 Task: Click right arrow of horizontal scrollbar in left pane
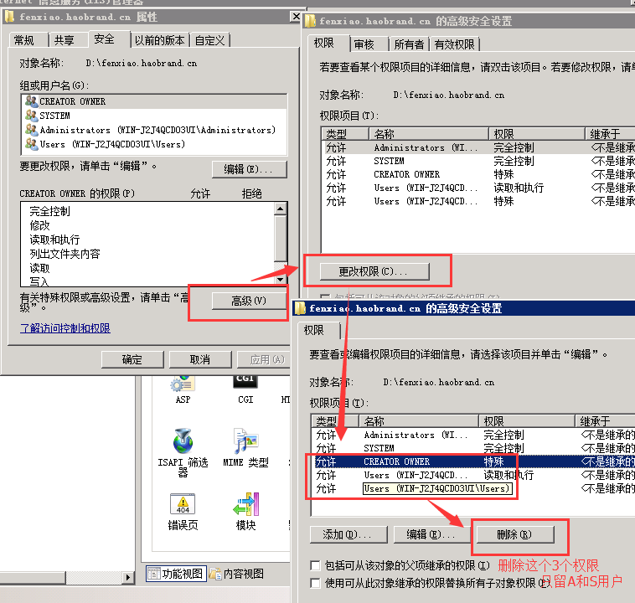tap(128, 577)
